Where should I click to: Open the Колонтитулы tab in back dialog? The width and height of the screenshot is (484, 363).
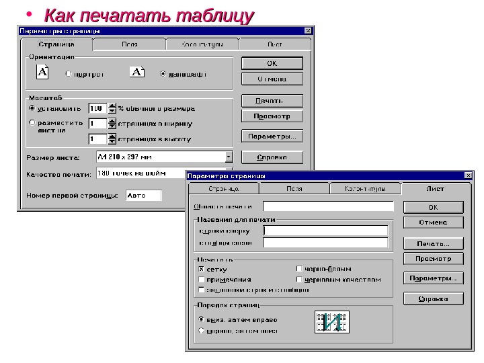tap(202, 44)
